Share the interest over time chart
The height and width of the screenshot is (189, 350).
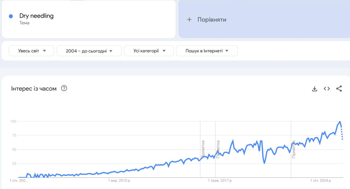pyautogui.click(x=339, y=88)
